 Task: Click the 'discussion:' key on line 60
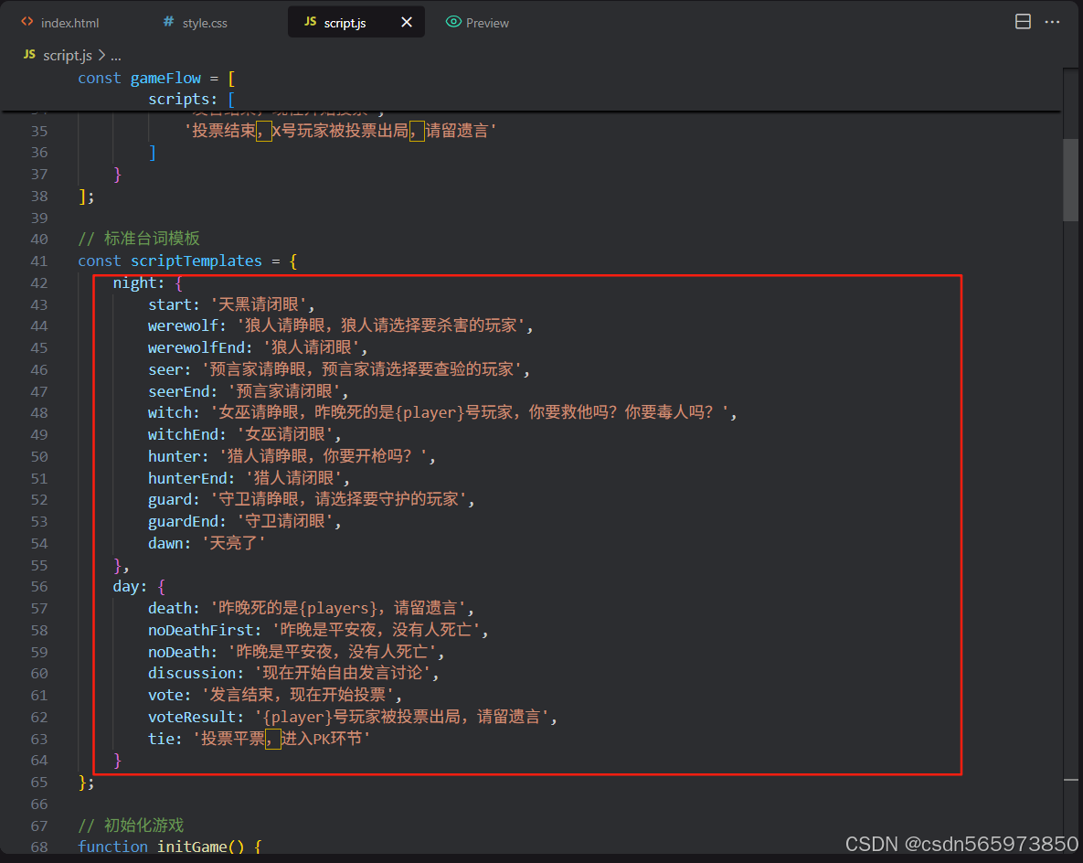[x=196, y=674]
